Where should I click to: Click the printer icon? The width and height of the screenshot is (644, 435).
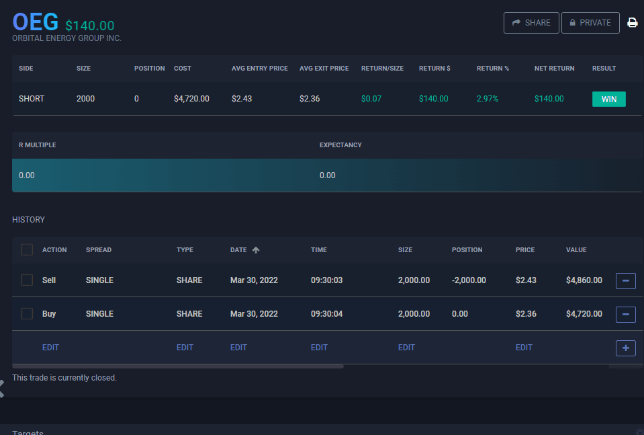pos(632,23)
